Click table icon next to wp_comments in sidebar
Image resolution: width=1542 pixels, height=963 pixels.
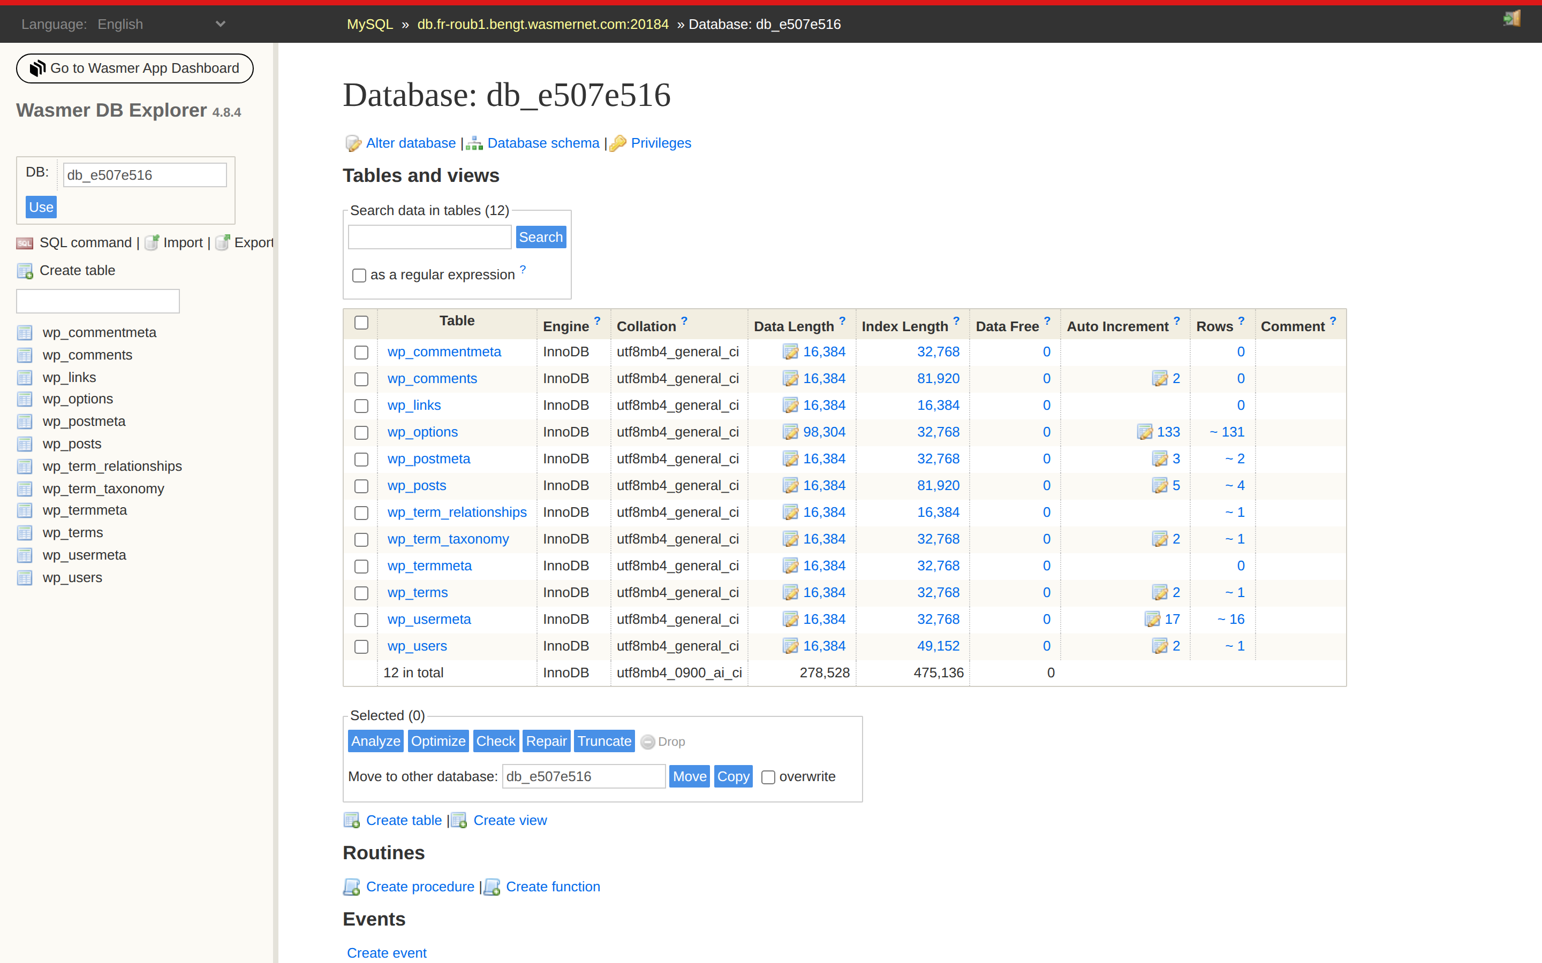[25, 355]
